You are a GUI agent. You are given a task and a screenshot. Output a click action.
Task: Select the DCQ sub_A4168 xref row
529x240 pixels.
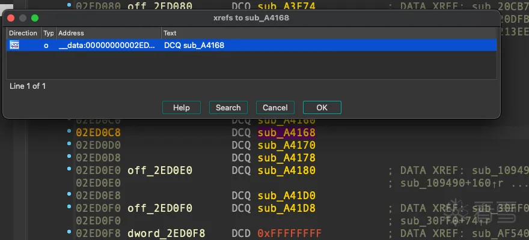(x=194, y=45)
